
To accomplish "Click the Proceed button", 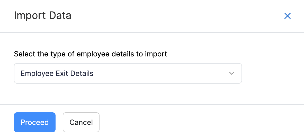I will pos(35,122).
